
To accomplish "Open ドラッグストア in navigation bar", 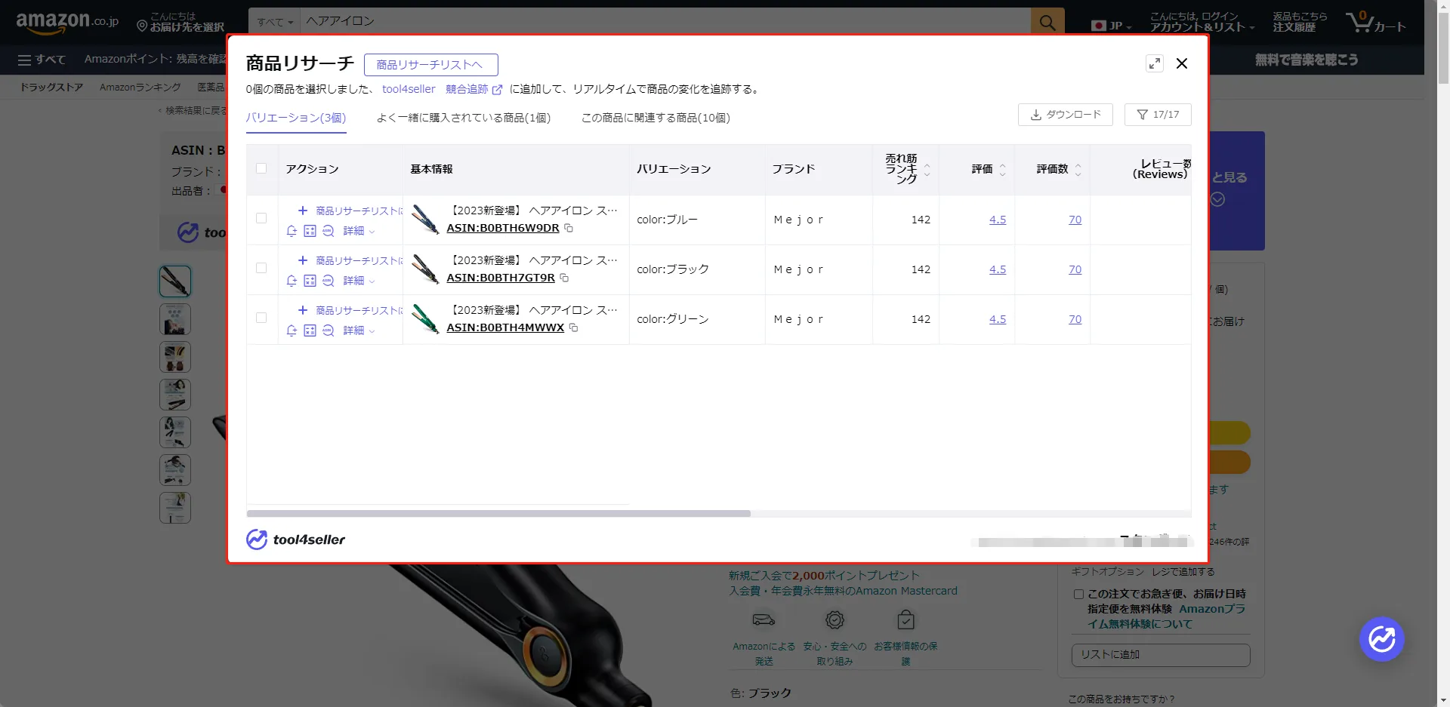I will pos(51,88).
